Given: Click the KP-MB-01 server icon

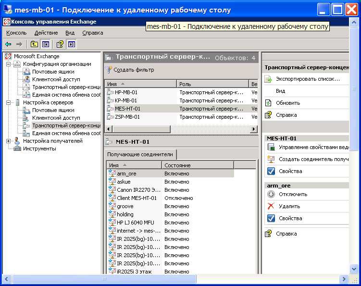Looking at the screenshot, I should point(110,100).
